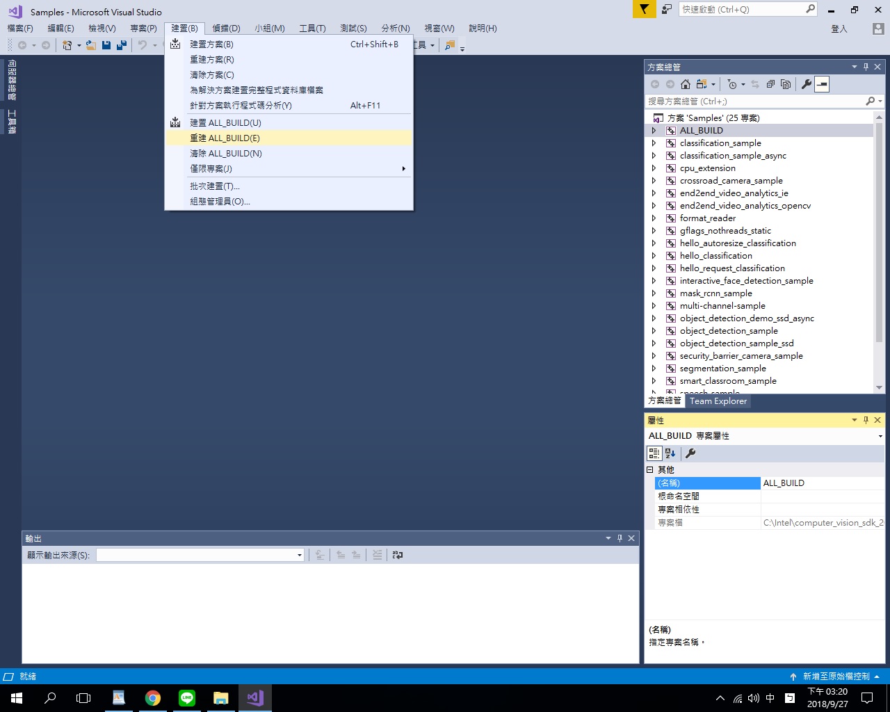This screenshot has height=712, width=890.
Task: Open the 伺服器總管 side tab
Action: click(x=12, y=81)
